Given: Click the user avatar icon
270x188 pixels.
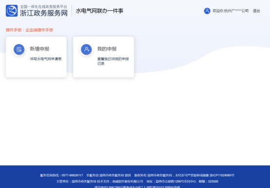Looking at the screenshot, I should [x=207, y=11].
